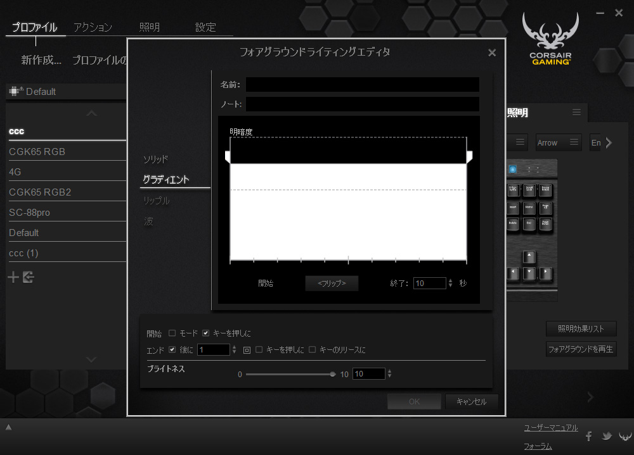Enable the キーのリリースに checkbox

(x=313, y=350)
